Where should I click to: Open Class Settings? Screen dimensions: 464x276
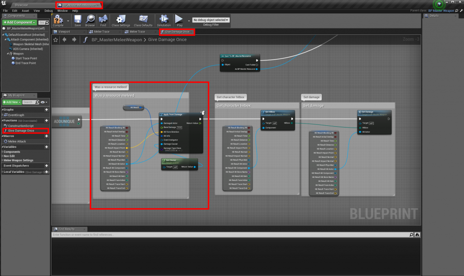(121, 21)
